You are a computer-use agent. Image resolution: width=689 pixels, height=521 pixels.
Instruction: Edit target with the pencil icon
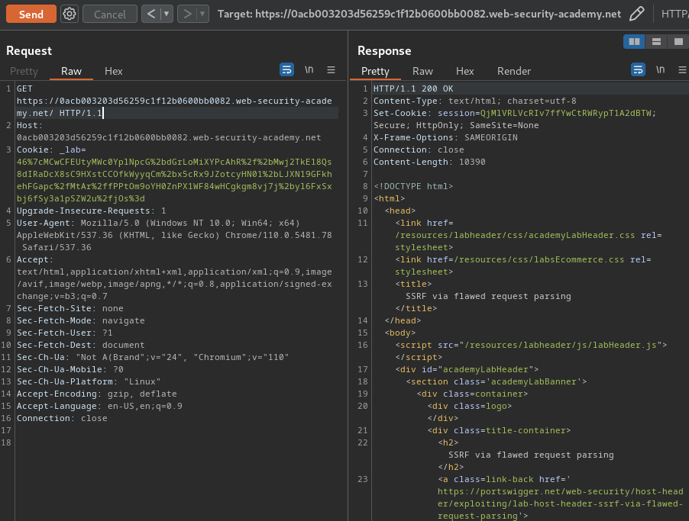pos(637,14)
